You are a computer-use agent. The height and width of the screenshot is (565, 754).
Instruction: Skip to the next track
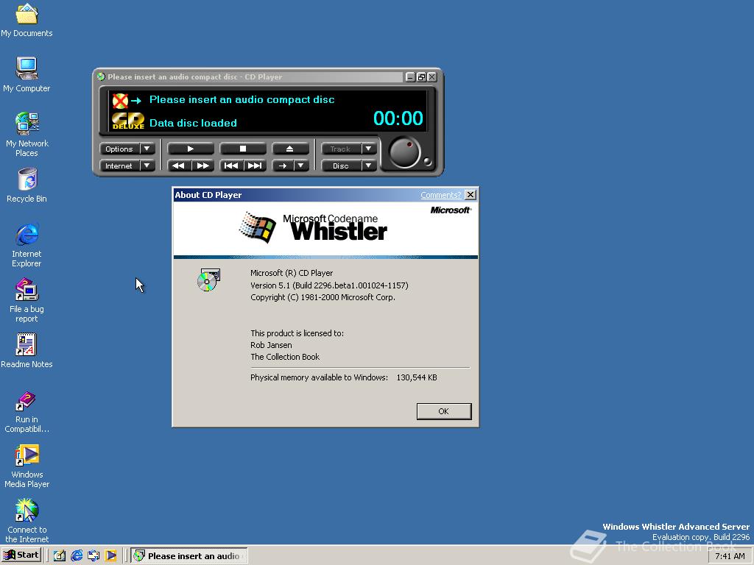click(x=255, y=166)
